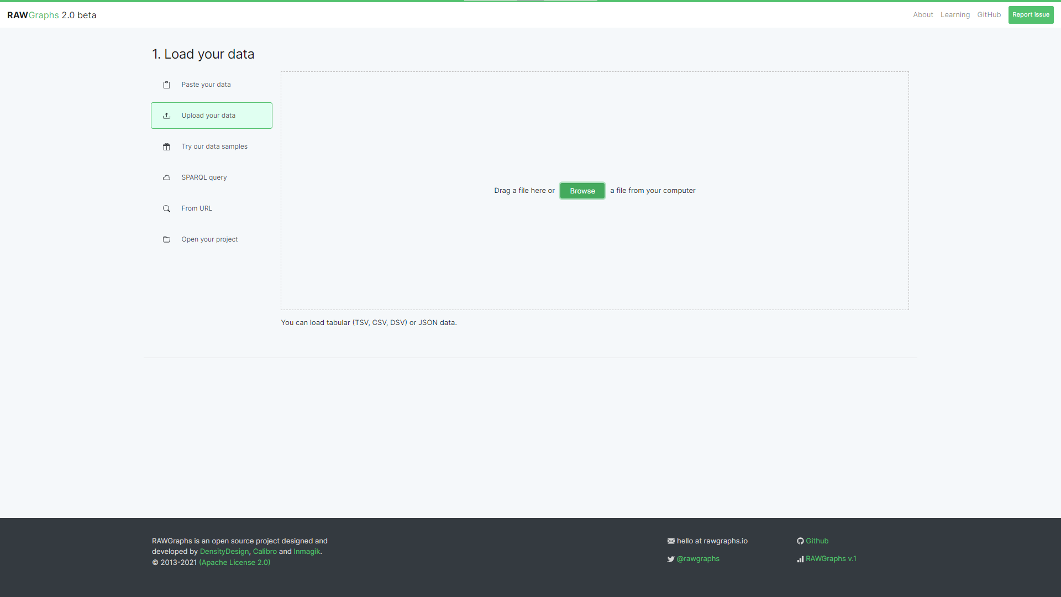
Task: Click the Report issue button
Action: click(1031, 15)
